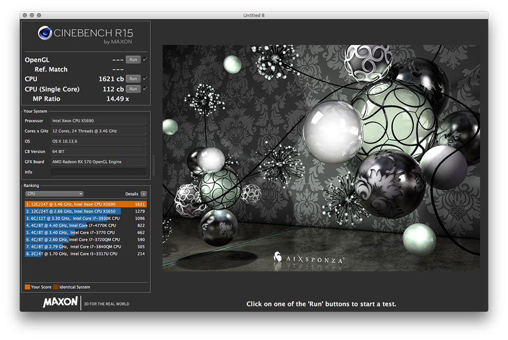Click the Cinebench sphere logo icon
This screenshot has width=508, height=340.
point(46,33)
